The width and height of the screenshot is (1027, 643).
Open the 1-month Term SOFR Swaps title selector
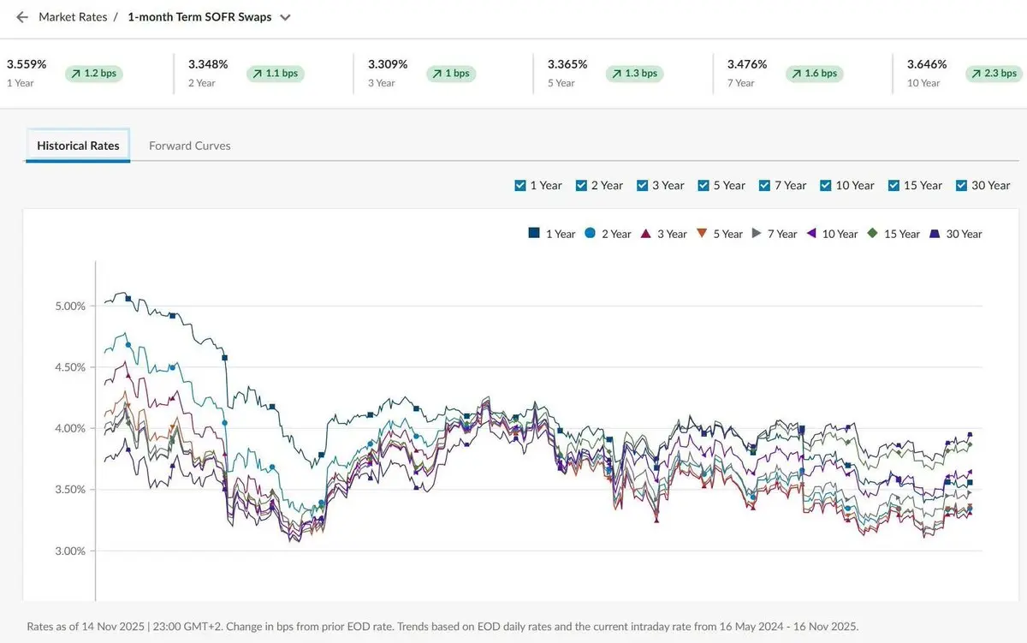pos(199,17)
